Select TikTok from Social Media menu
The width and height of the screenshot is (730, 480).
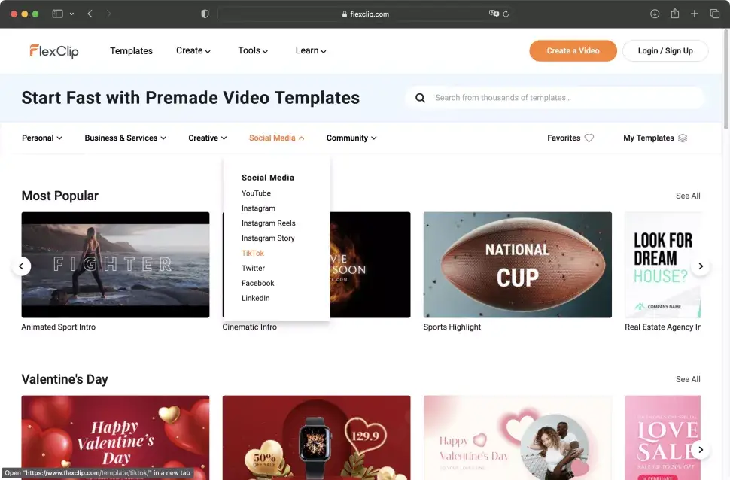coord(253,254)
